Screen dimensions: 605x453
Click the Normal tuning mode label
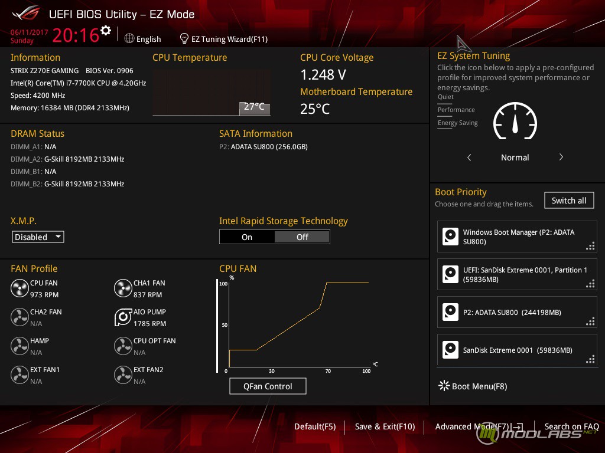coord(515,157)
